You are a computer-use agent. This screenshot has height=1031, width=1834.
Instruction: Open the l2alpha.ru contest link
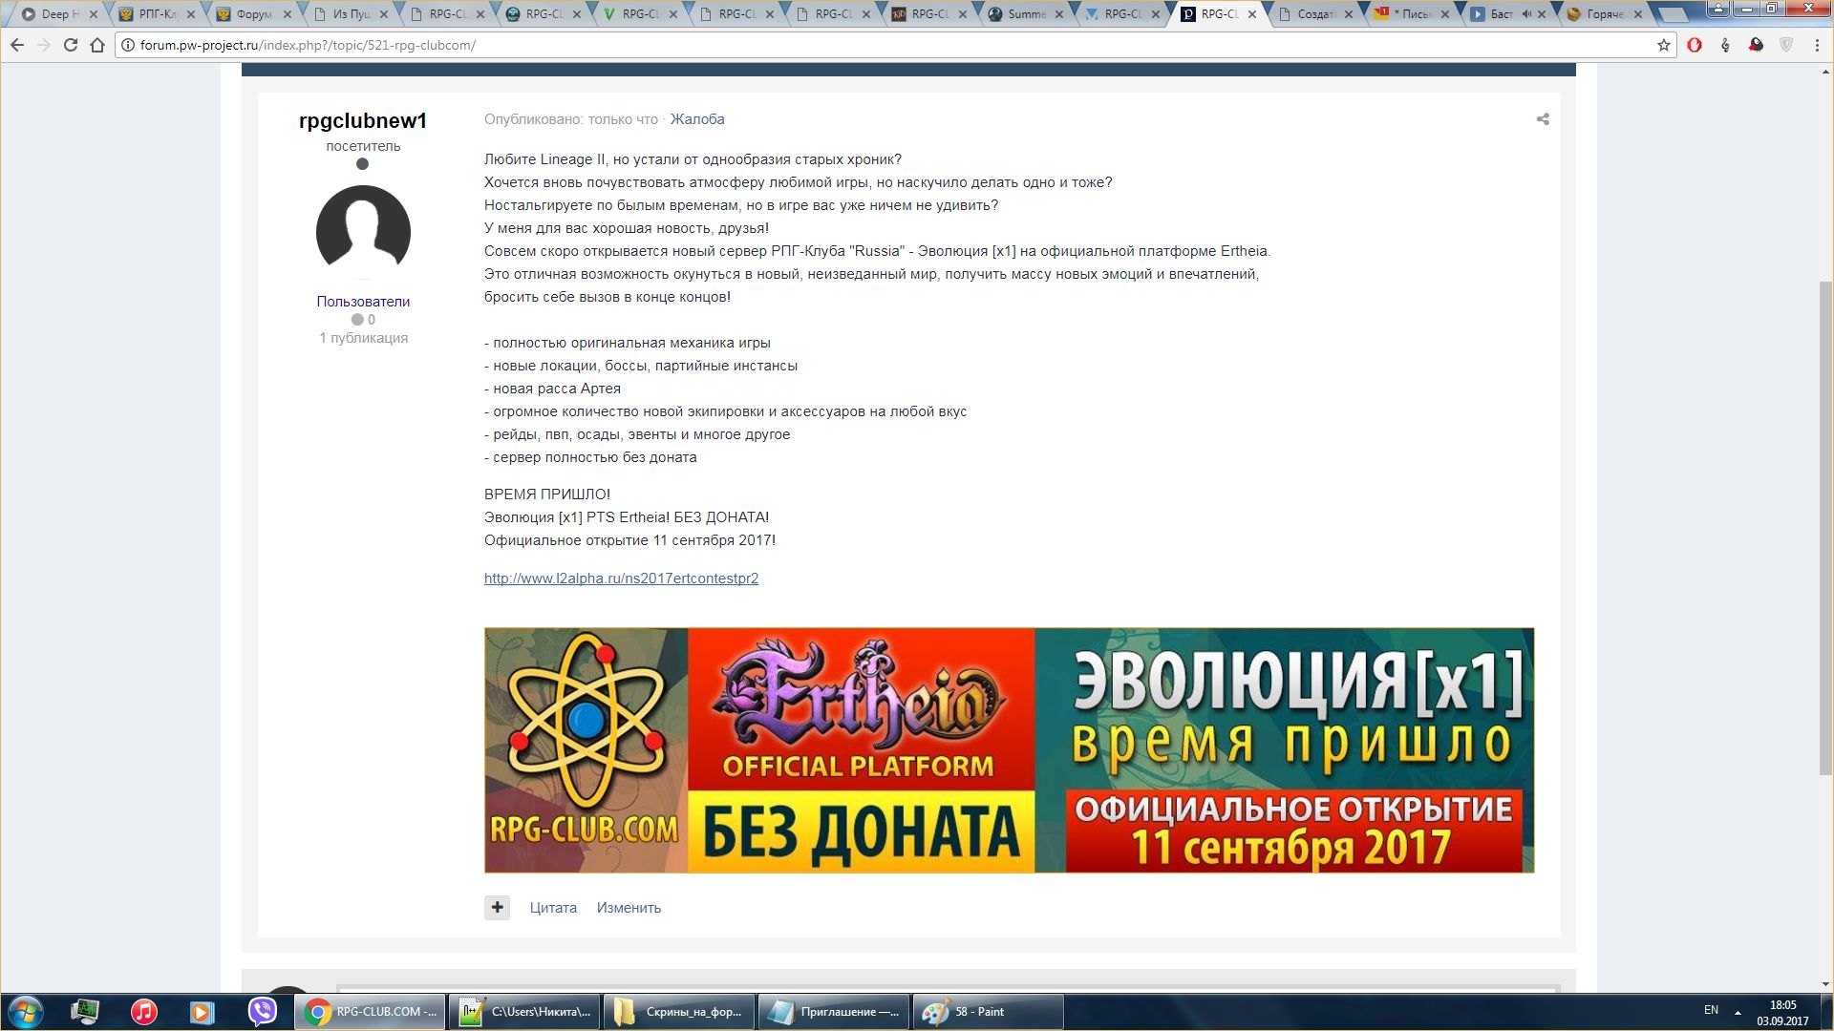[x=621, y=579]
